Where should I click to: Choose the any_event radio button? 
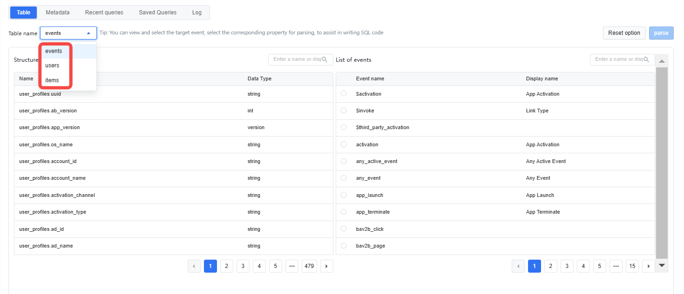click(x=344, y=178)
